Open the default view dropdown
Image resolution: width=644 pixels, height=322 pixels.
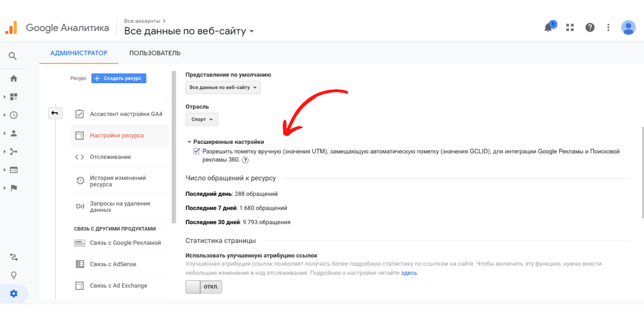(223, 87)
